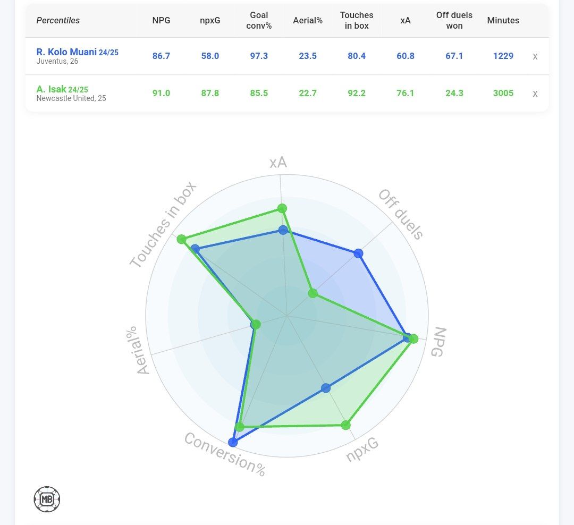Remove A. Isak row with X
This screenshot has width=574, height=525.
click(x=535, y=94)
